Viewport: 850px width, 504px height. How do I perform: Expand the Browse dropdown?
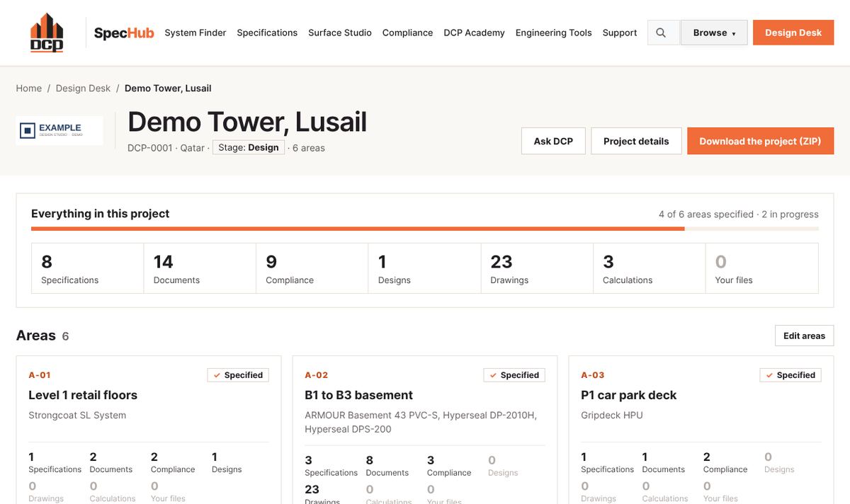pos(714,33)
